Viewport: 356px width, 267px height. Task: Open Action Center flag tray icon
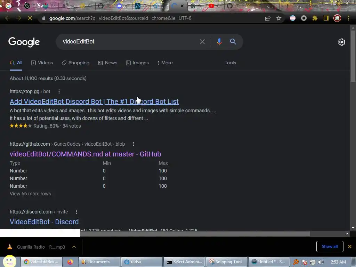pos(304,262)
